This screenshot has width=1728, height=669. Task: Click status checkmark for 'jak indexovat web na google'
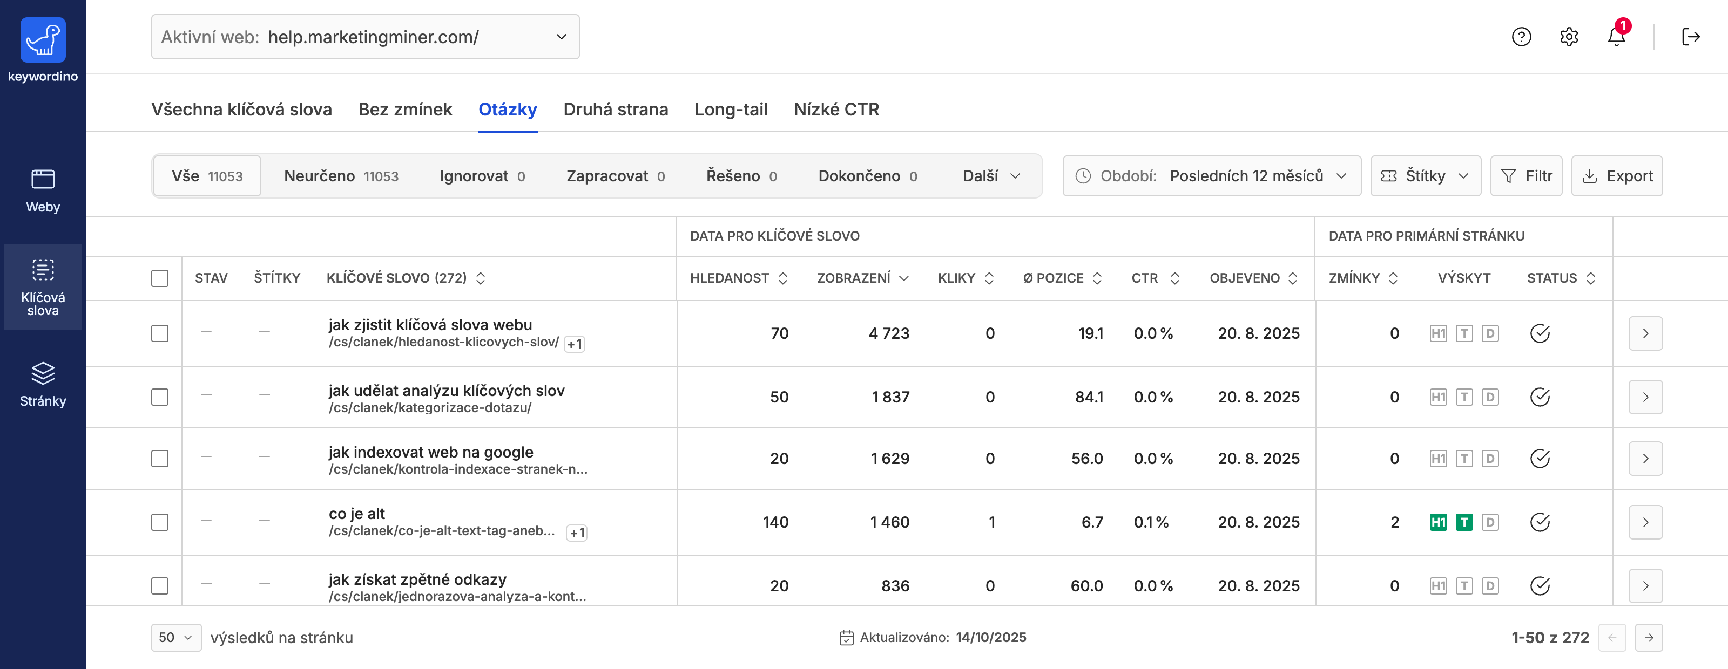pos(1540,459)
